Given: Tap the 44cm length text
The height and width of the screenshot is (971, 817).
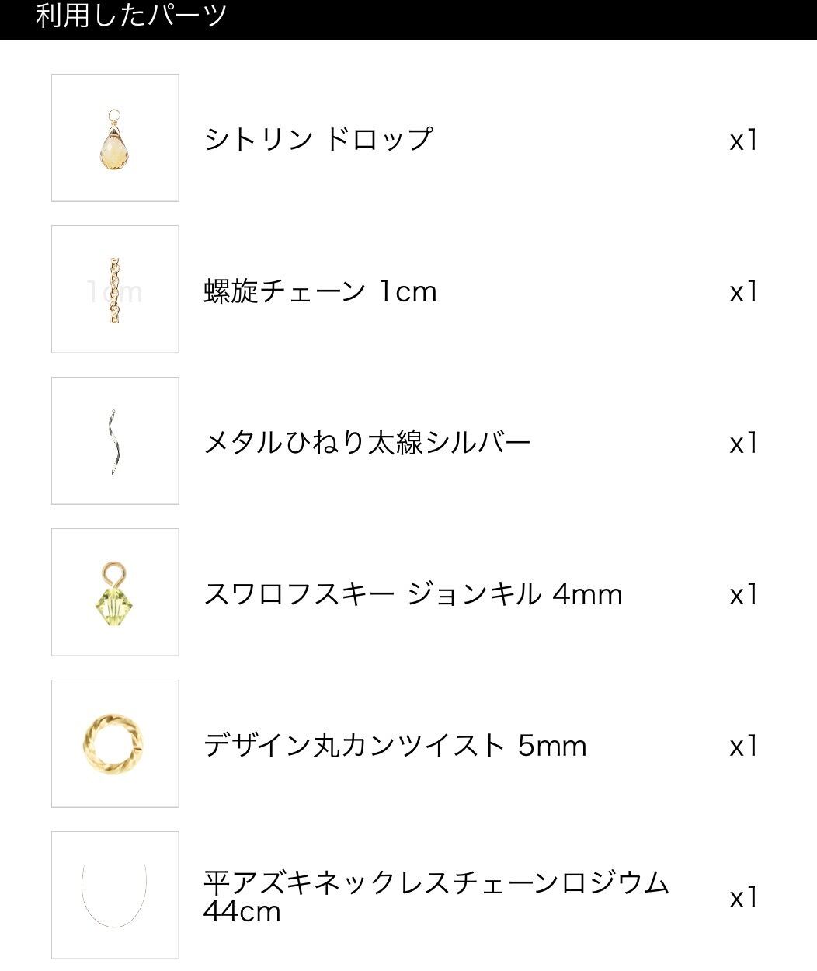Looking at the screenshot, I should (242, 911).
